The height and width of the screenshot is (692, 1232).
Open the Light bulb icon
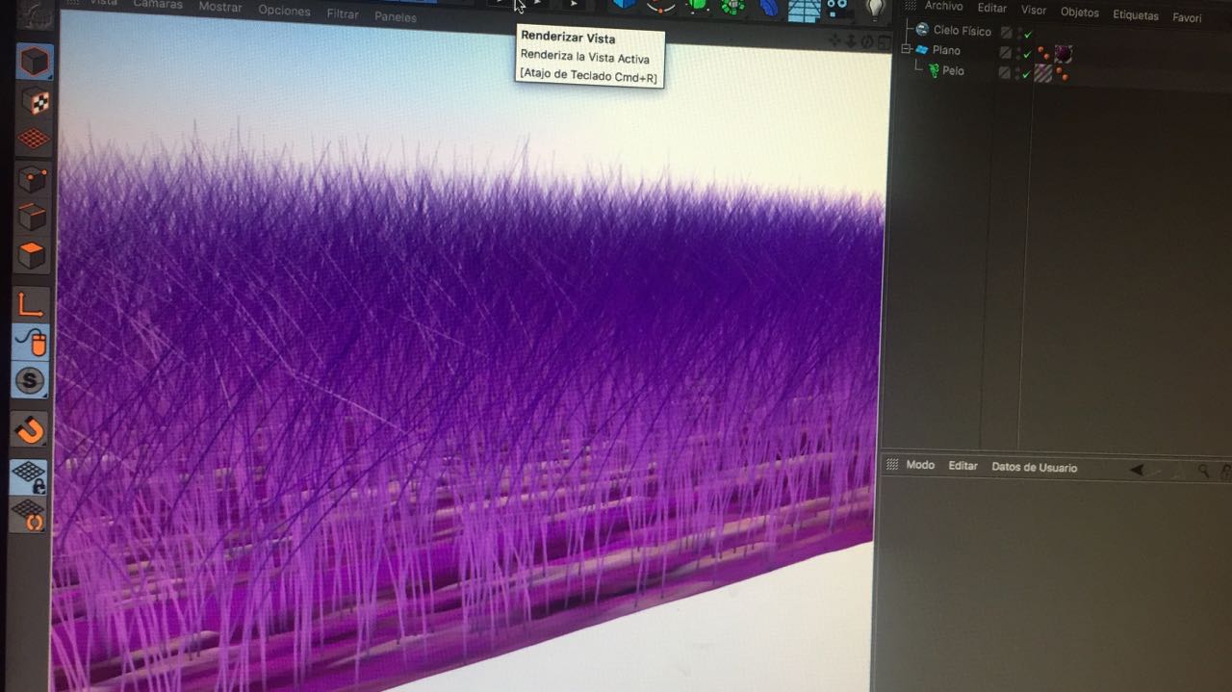click(875, 10)
